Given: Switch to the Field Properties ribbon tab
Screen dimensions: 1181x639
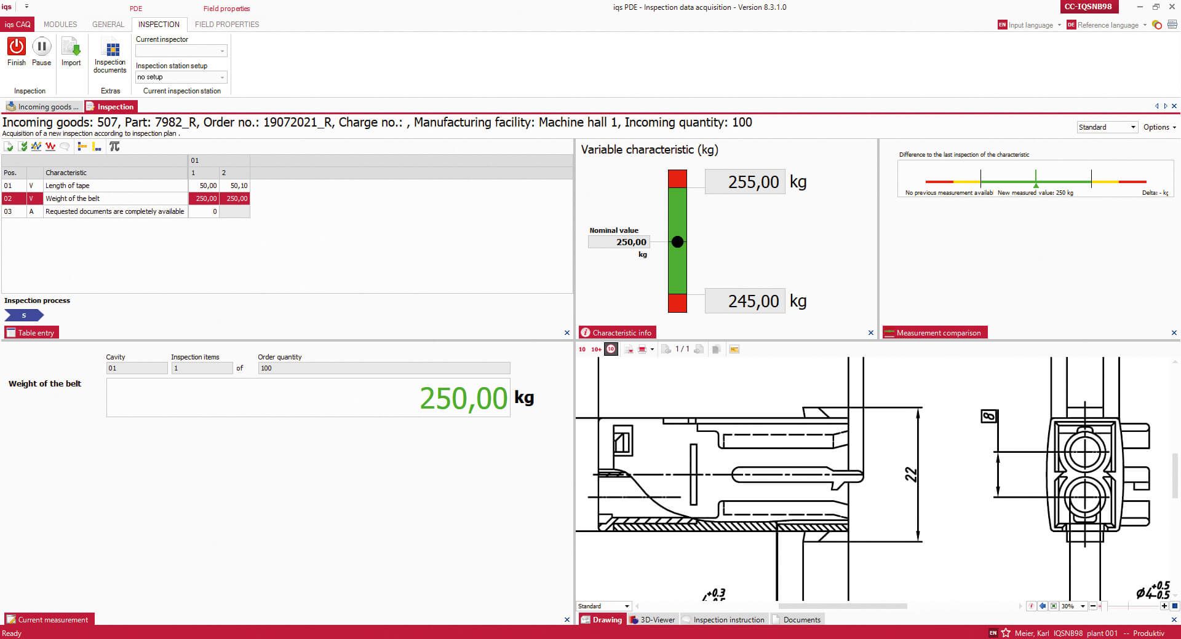Looking at the screenshot, I should [x=226, y=25].
